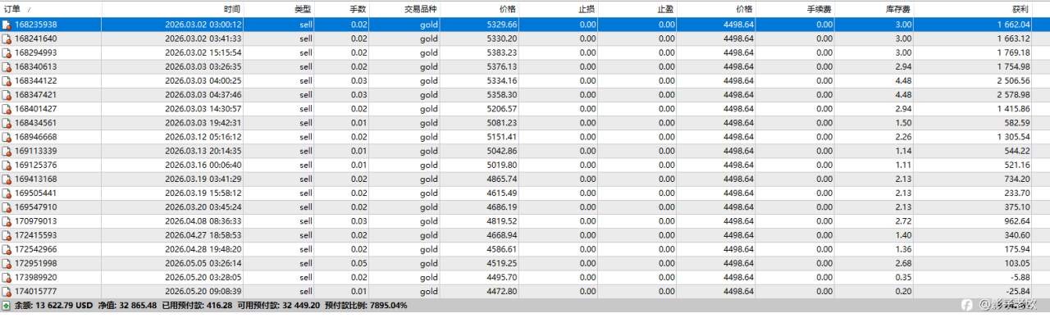Select the swap value 1.11
The image size is (1050, 327).
click(903, 165)
